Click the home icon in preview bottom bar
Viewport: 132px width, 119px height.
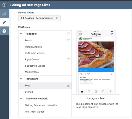tap(82, 92)
